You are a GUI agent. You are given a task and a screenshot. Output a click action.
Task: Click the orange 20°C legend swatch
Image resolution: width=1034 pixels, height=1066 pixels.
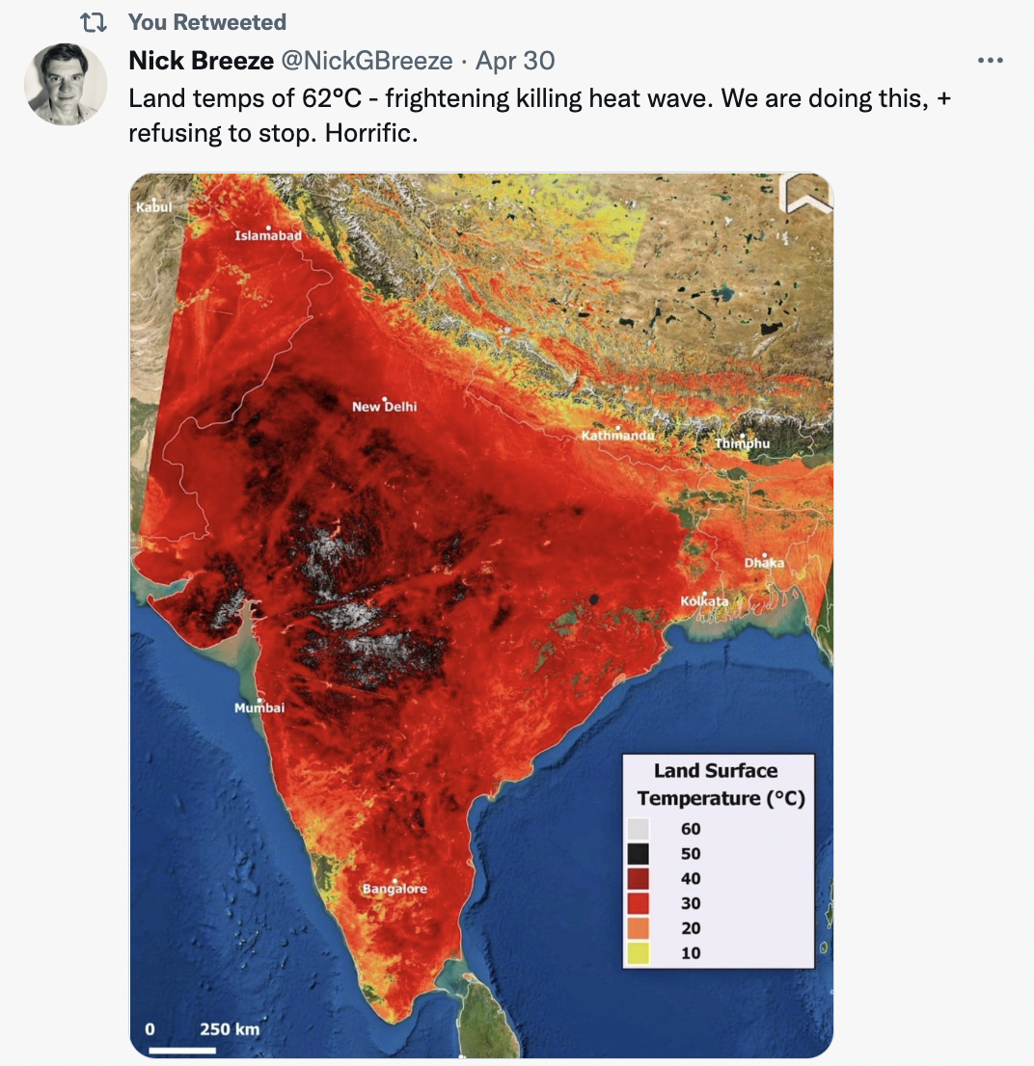639,928
